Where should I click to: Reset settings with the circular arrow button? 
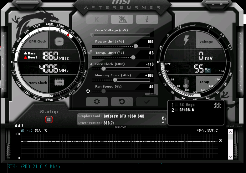[122, 102]
